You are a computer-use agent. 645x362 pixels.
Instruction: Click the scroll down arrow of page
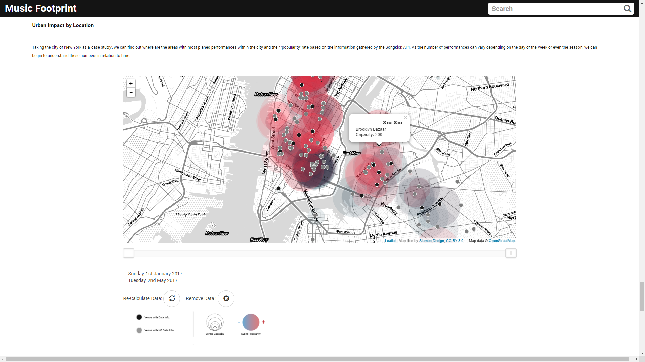tap(642, 353)
